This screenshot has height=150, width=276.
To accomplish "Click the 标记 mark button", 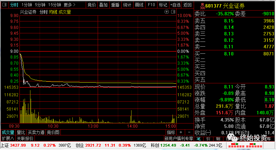I will (163, 5).
